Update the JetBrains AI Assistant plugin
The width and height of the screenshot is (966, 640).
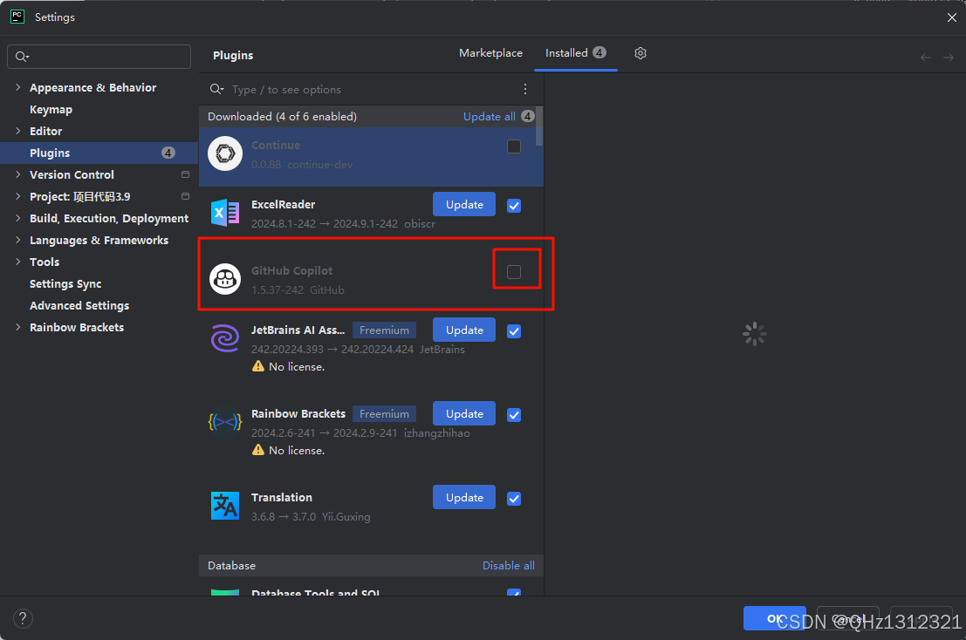pyautogui.click(x=464, y=330)
